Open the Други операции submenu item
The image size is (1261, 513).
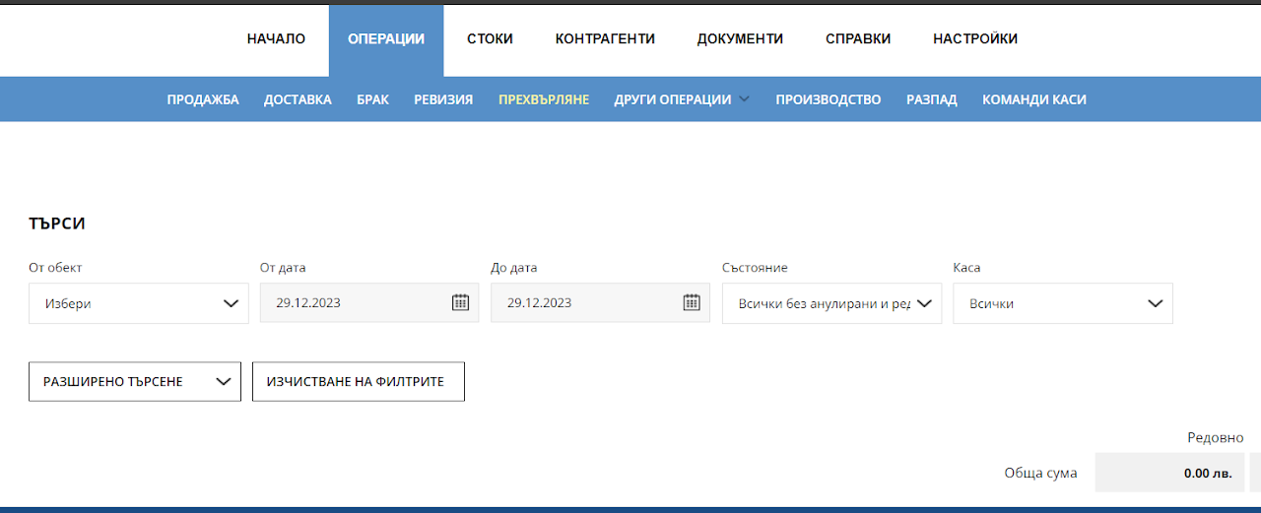pyautogui.click(x=673, y=99)
